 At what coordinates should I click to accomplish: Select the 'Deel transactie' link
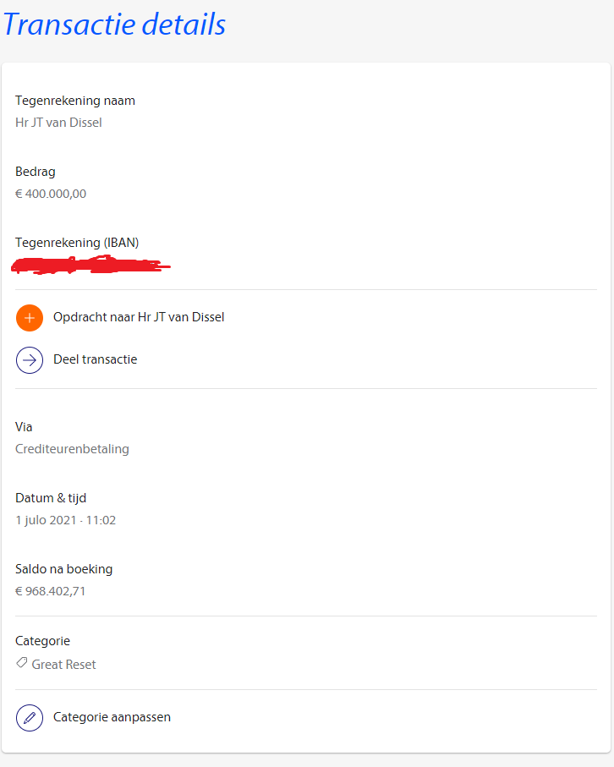(x=95, y=360)
